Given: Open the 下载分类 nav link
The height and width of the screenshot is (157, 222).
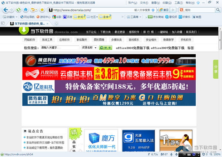Looking at the screenshot, I should 105,32.
